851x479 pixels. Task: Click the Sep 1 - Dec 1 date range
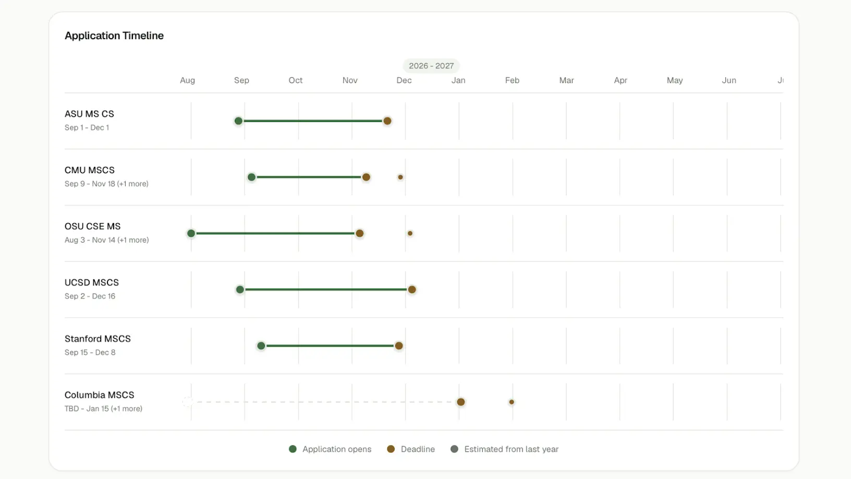87,127
